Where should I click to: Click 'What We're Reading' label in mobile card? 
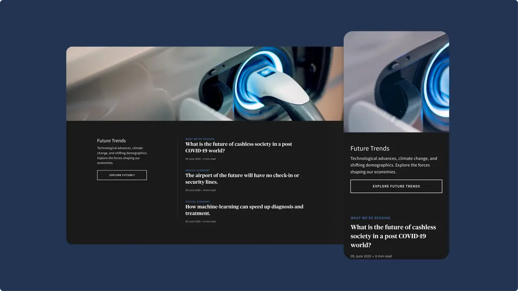[370, 218]
